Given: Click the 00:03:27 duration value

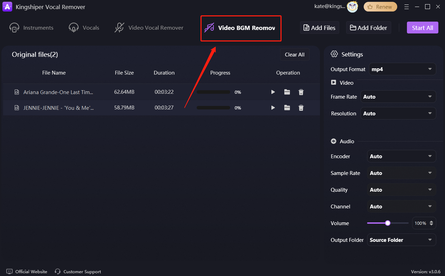Looking at the screenshot, I should point(164,108).
